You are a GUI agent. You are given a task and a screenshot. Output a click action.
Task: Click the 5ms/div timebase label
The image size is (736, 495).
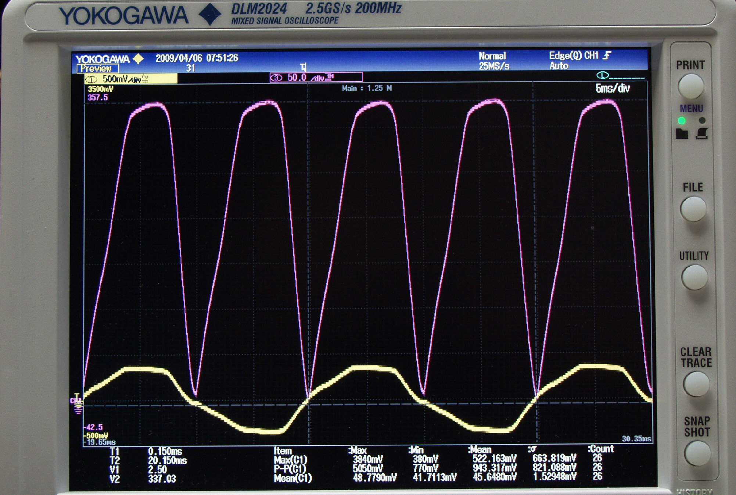[x=613, y=89]
